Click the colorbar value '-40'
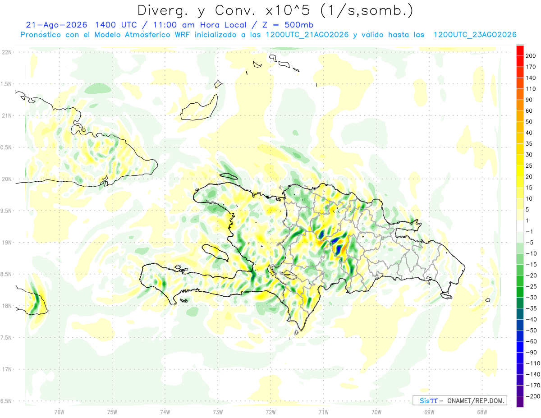The width and height of the screenshot is (541, 418). tap(532, 319)
